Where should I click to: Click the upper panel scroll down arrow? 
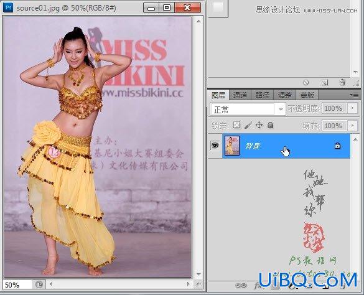pos(355,72)
